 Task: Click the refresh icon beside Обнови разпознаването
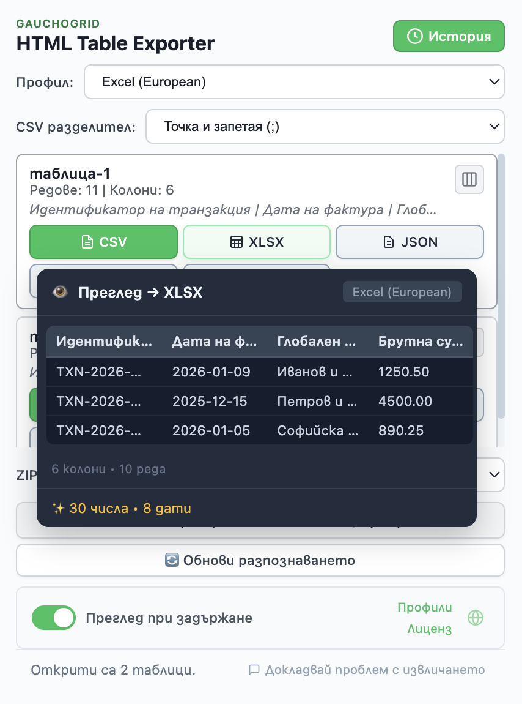point(172,560)
